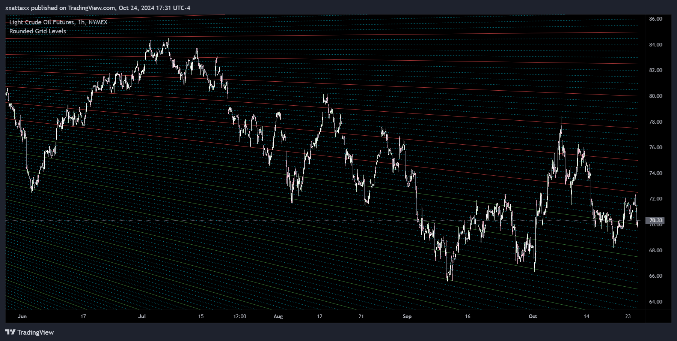Click the 23 date label on time axis
The height and width of the screenshot is (341, 677).
pos(628,316)
